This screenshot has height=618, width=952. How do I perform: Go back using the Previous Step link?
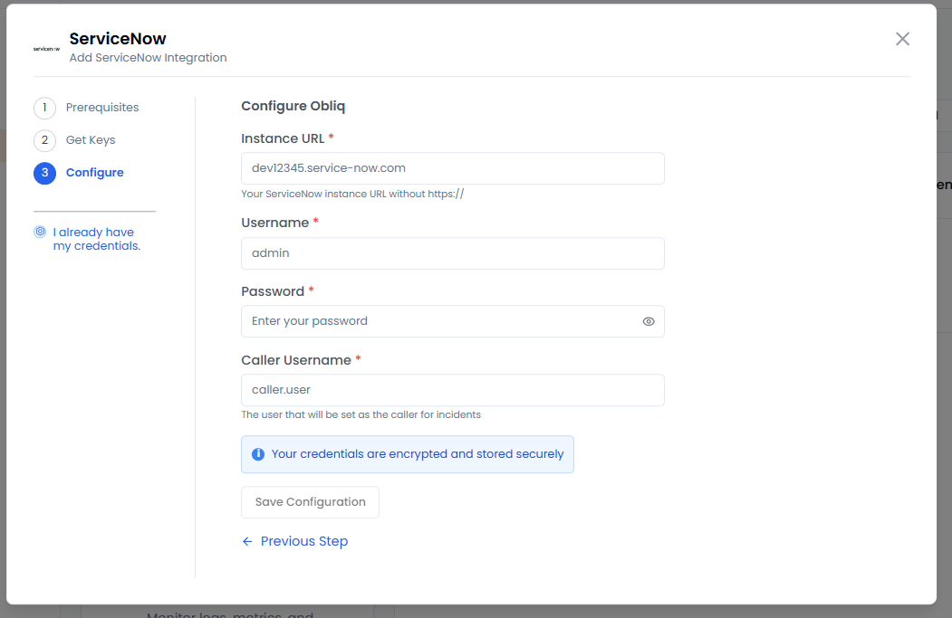click(x=304, y=542)
